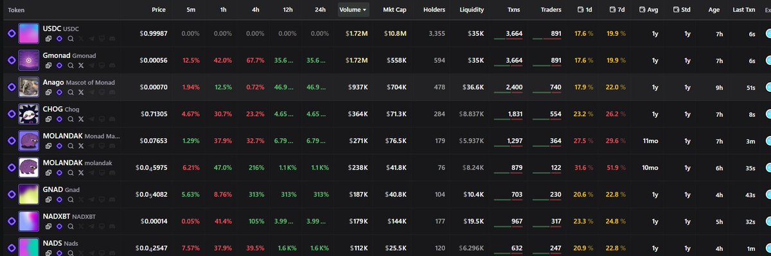Copy the USDC token address

click(x=48, y=38)
